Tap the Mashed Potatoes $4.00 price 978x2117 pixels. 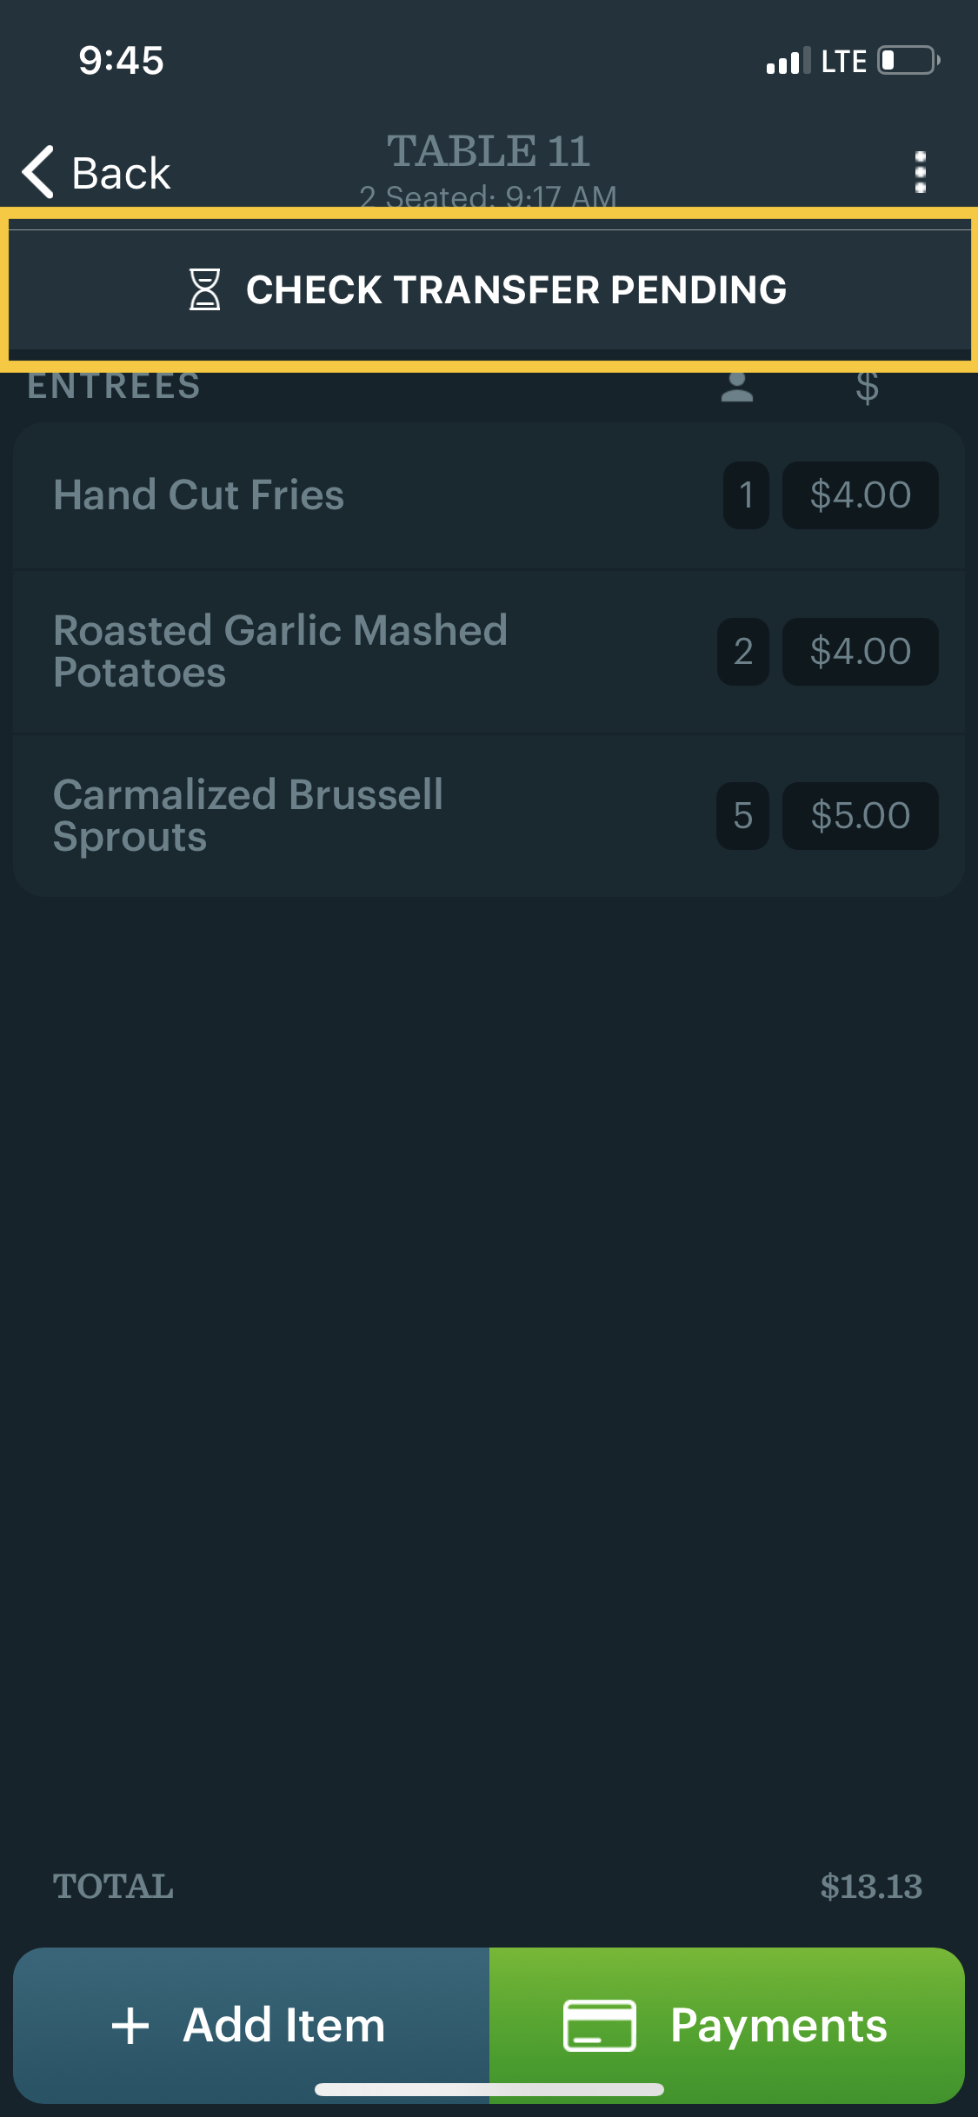(860, 652)
